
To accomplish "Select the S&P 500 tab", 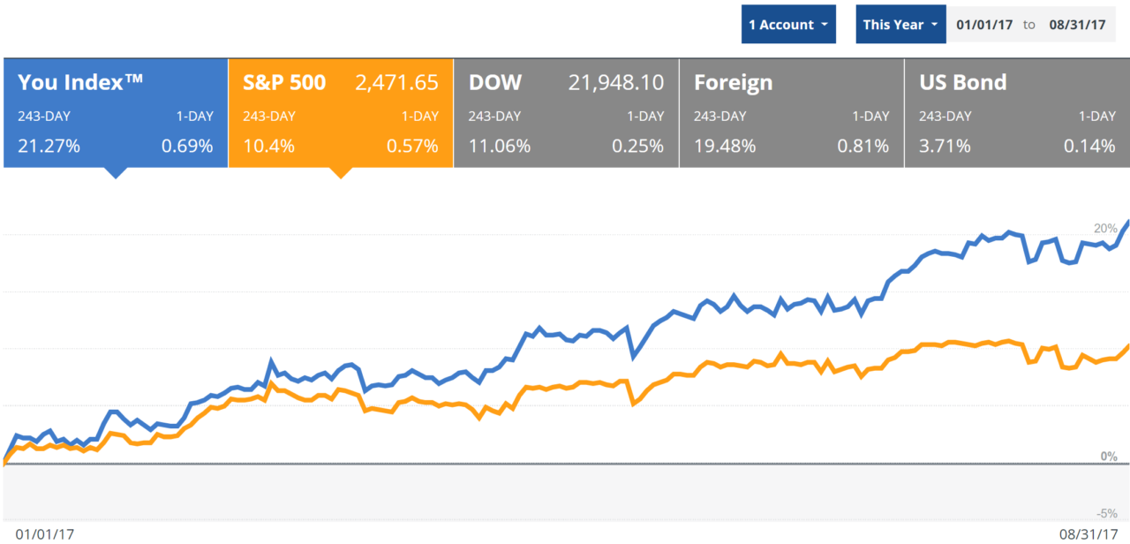I will pos(341,113).
